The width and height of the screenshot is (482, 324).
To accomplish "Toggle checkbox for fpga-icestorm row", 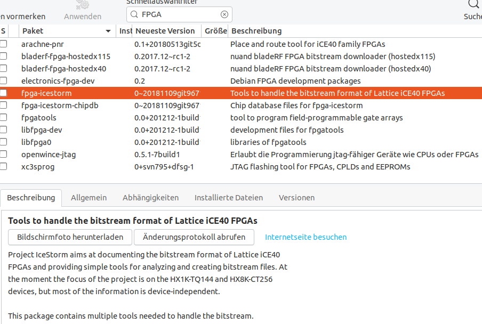I will tap(3, 93).
